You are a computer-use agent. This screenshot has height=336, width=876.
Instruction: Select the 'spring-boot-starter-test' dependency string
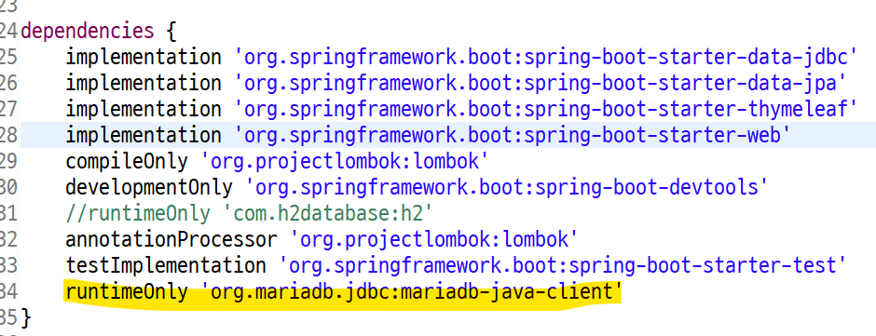tap(562, 265)
